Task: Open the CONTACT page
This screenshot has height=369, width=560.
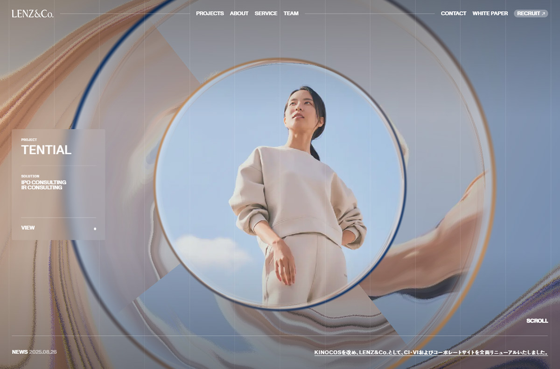Action: click(454, 14)
